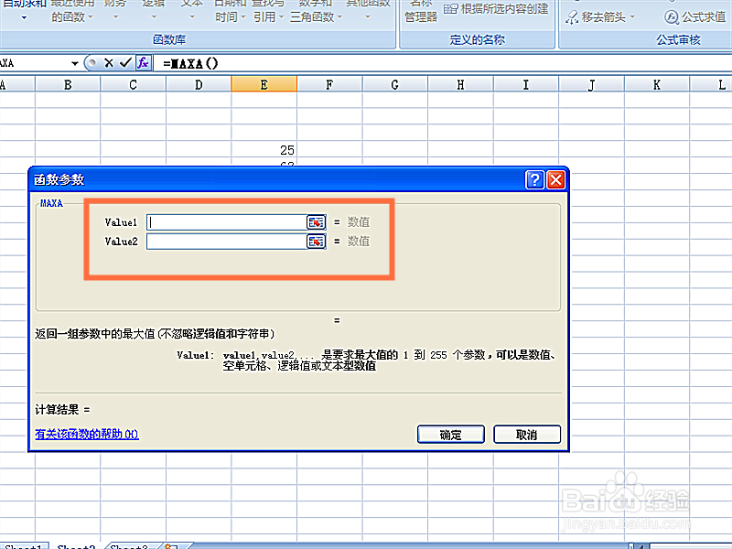Expand 文本 functions dropdown arrow
The height and width of the screenshot is (549, 732).
click(x=192, y=17)
